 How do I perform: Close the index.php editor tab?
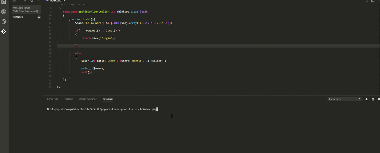64,1
